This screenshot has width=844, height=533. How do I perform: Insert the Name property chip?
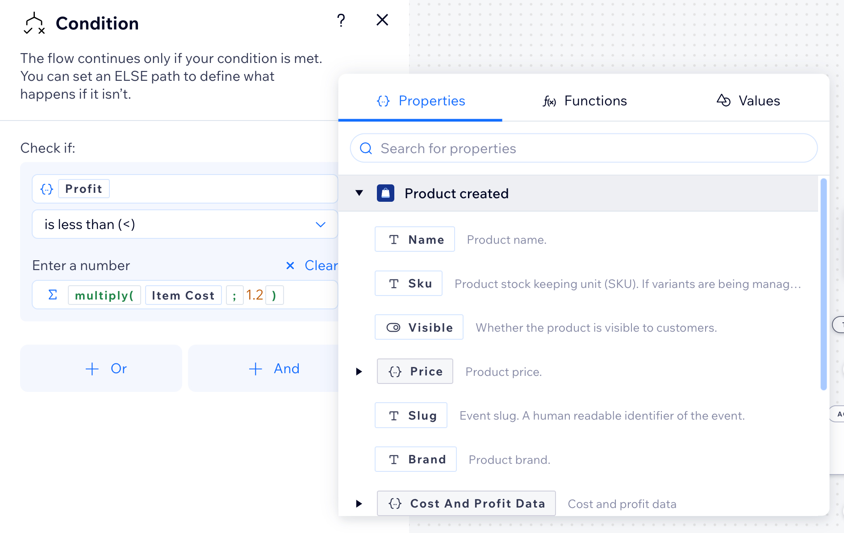[x=415, y=239]
